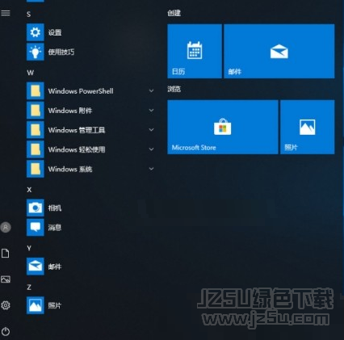Open Pictures from the sidebar icon
This screenshot has height=340, width=344.
pyautogui.click(x=6, y=279)
